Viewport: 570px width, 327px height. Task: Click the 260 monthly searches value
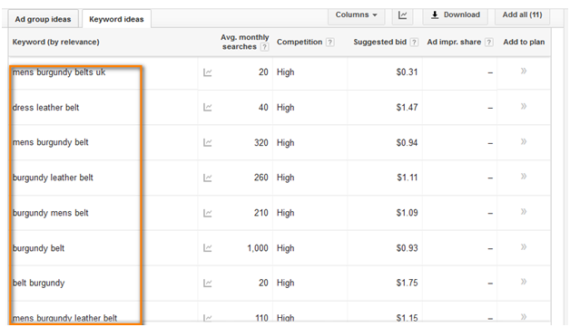261,178
